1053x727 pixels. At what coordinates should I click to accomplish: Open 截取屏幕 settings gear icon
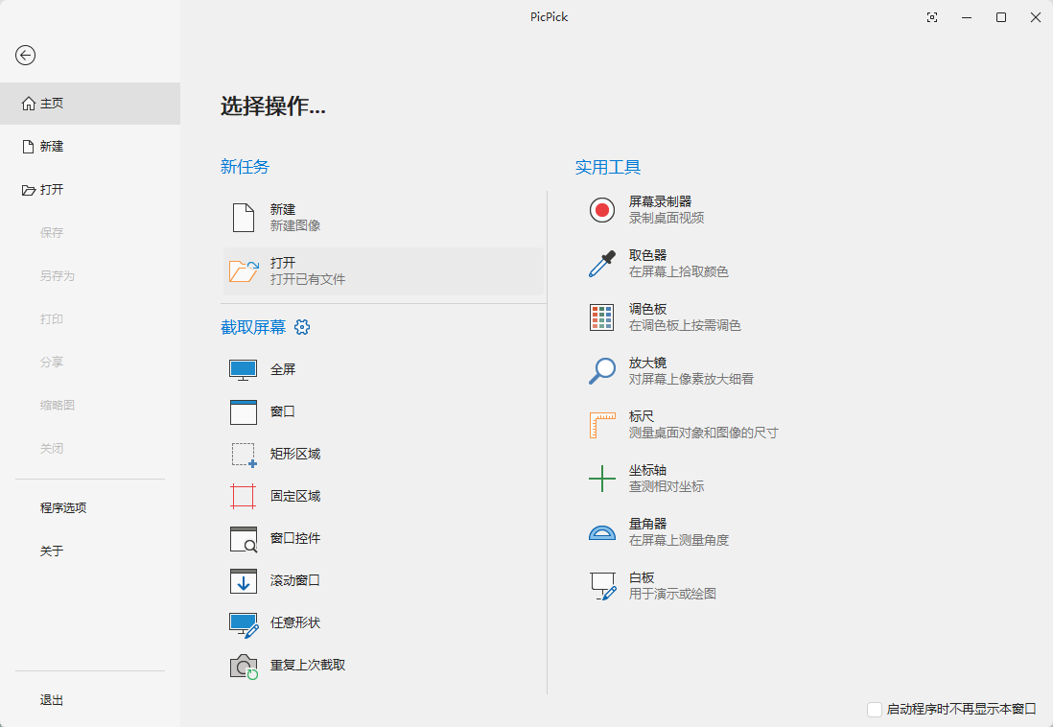(x=302, y=327)
